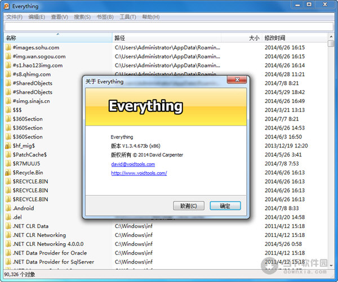Select the $PatchCache$ file name
Image resolution: width=338 pixels, height=282 pixels.
point(30,155)
